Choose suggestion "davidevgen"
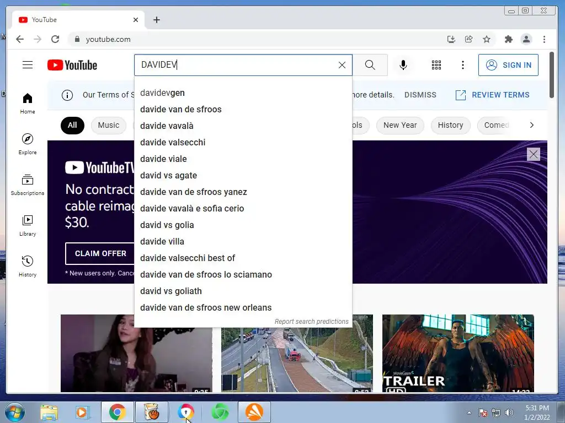Screen dimensions: 565x423 click(x=243, y=93)
